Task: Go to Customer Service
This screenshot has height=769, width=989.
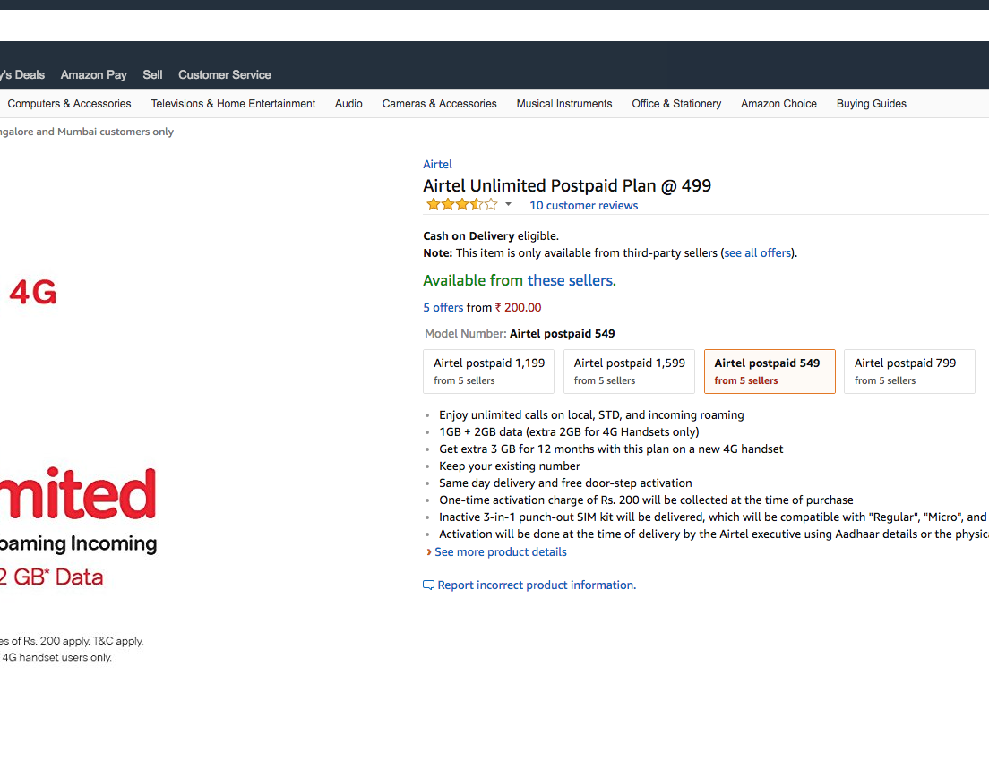Action: point(225,75)
